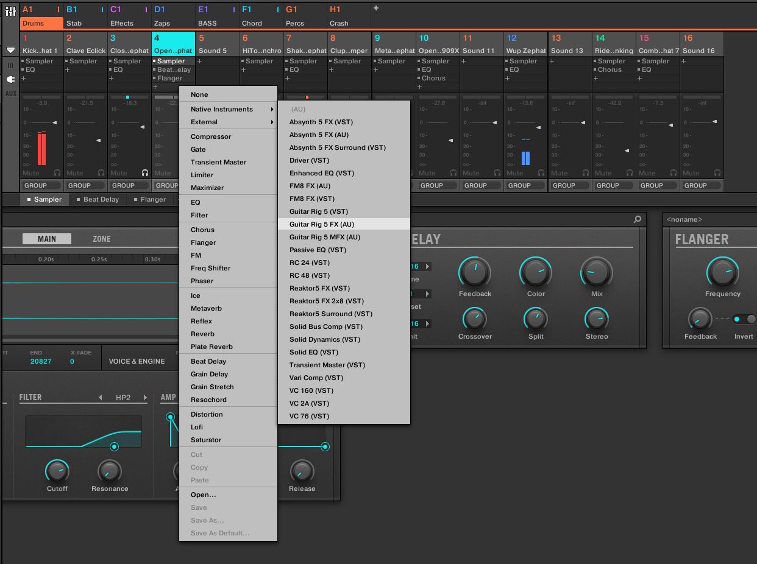Choose Open... from the plug-in menu

point(228,495)
